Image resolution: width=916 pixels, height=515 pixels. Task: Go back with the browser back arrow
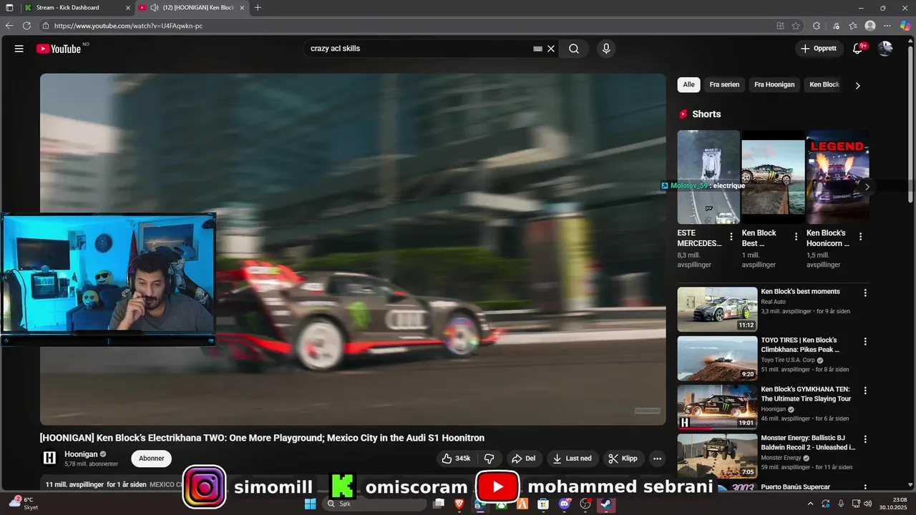pyautogui.click(x=9, y=26)
